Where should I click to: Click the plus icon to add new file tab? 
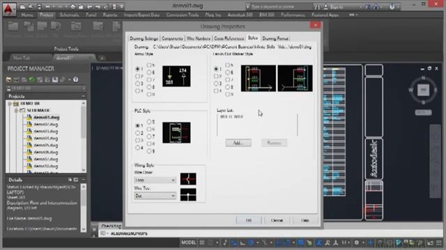click(x=102, y=58)
